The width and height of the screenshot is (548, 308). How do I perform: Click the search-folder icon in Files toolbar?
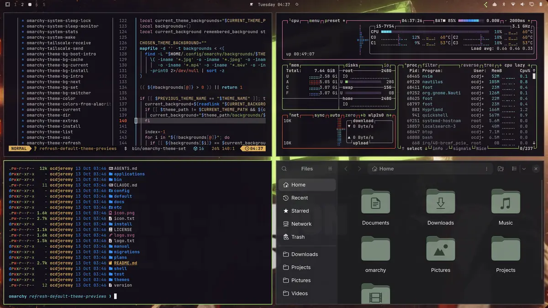(x=501, y=169)
